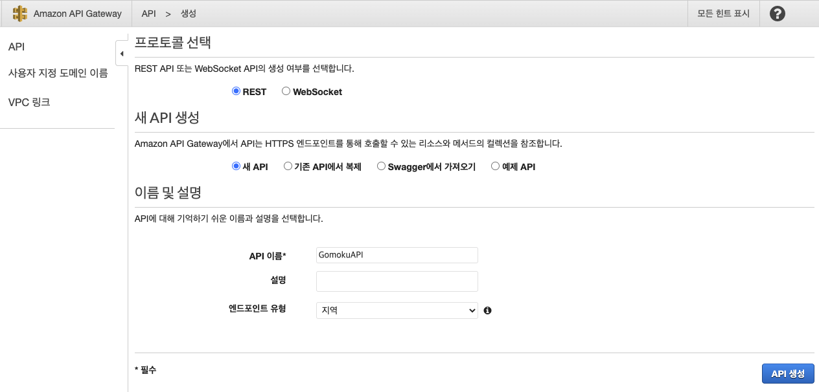
Task: Click the Amazon API Gateway logo icon
Action: click(x=20, y=14)
